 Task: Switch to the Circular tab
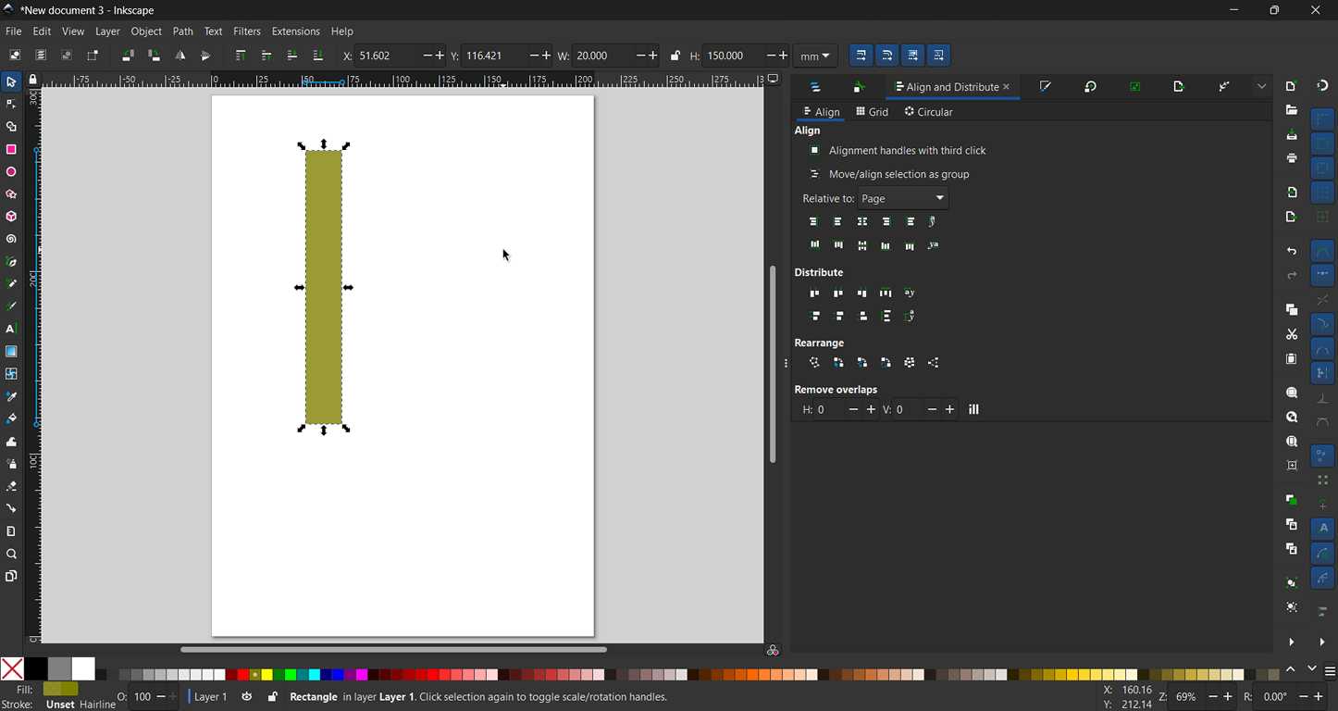pos(929,112)
